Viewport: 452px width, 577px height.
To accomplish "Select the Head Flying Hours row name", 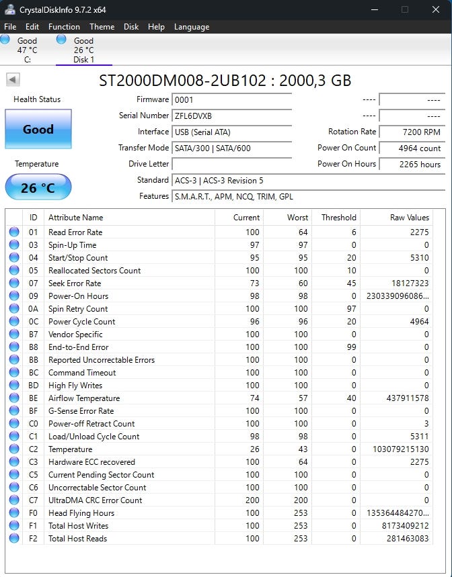I will [81, 513].
